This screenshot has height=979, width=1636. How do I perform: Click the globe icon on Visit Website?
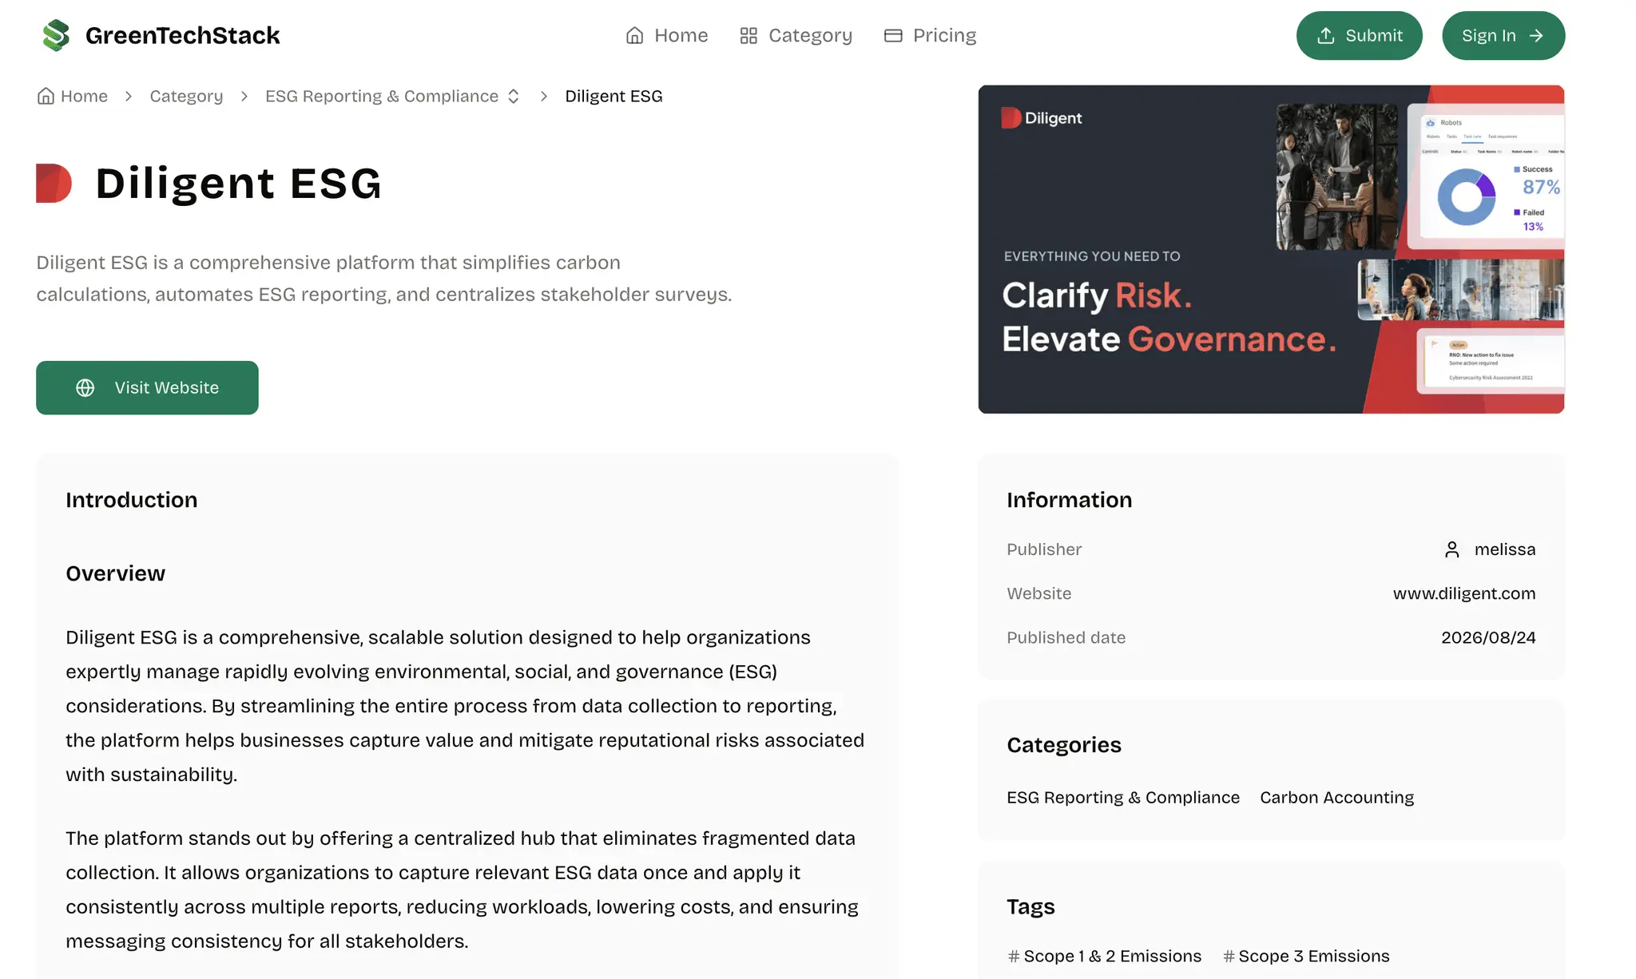85,387
